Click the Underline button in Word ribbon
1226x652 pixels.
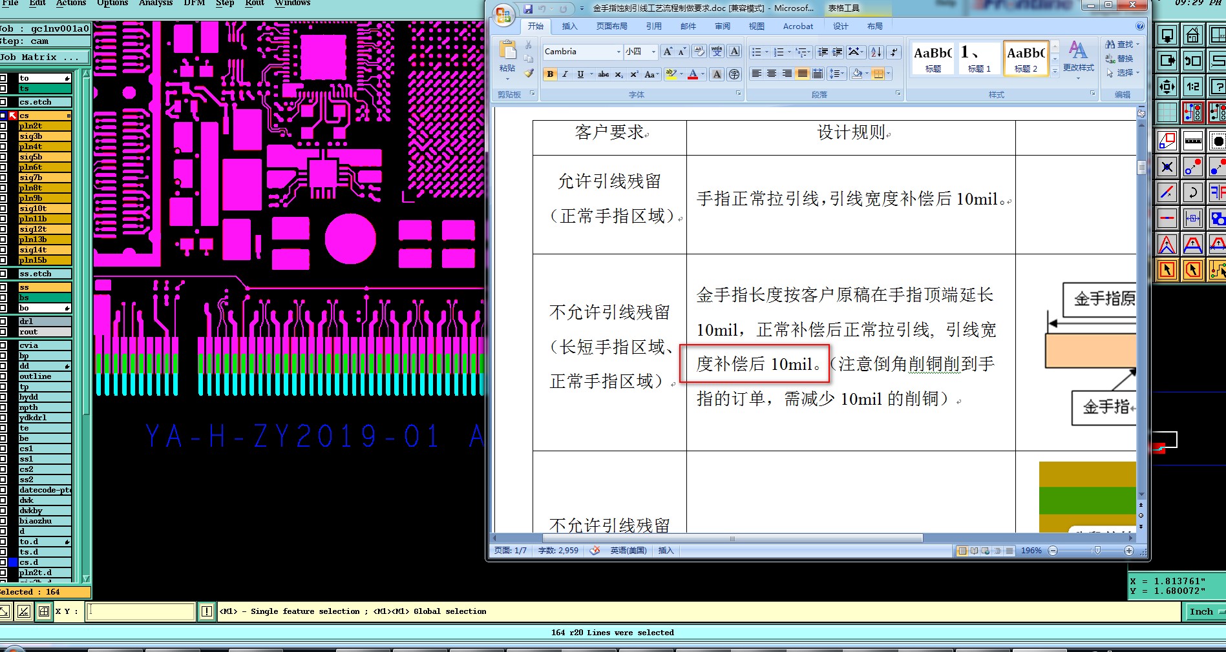[580, 74]
